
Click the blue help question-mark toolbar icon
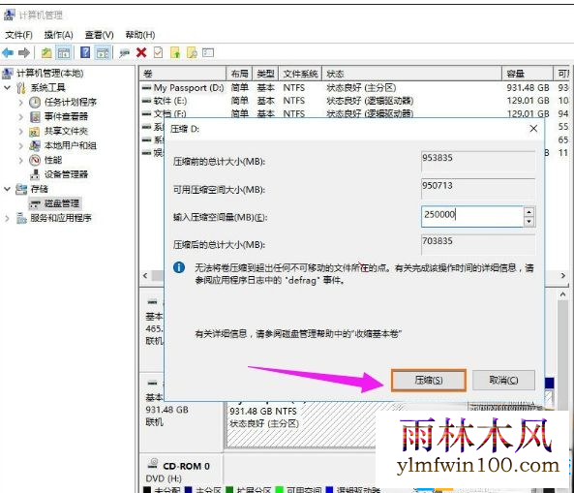[x=85, y=52]
